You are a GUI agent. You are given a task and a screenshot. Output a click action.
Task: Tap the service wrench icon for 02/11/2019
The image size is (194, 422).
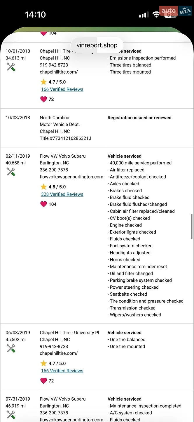11,172
